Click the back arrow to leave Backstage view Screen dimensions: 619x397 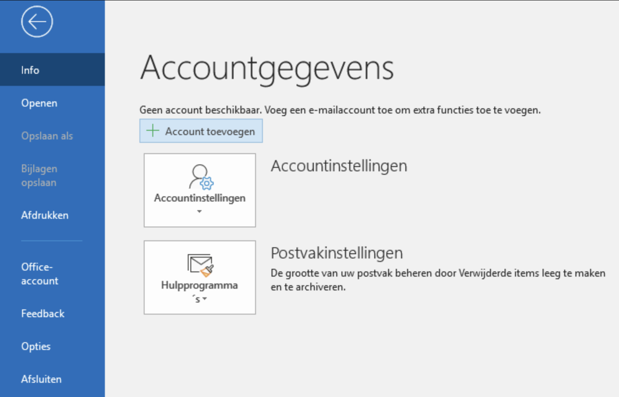[37, 21]
